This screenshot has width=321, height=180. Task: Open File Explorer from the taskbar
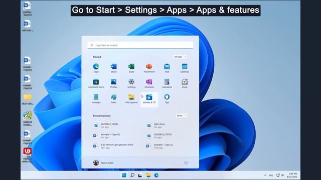(148, 175)
